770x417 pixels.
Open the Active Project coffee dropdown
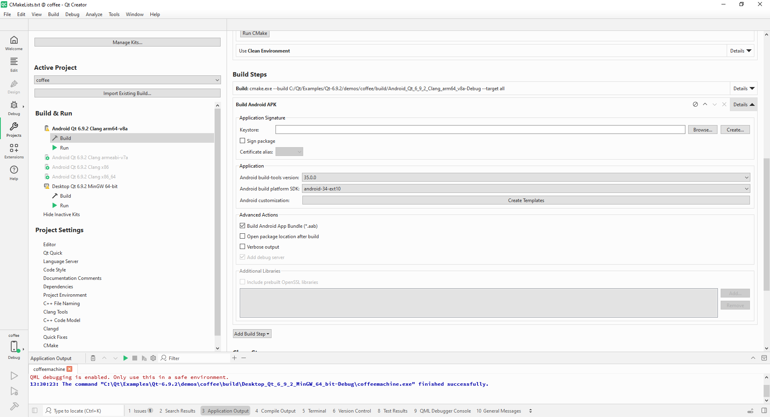[128, 80]
